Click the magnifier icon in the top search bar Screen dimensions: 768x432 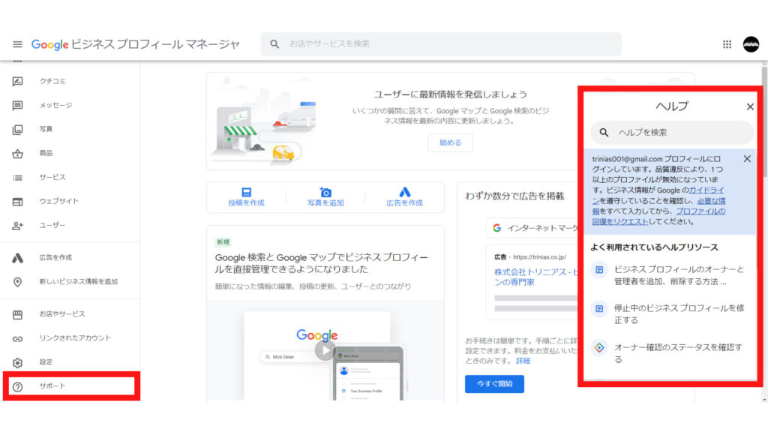click(274, 44)
